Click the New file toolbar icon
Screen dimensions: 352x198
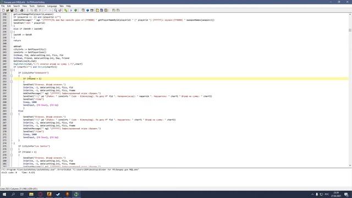tap(3, 10)
